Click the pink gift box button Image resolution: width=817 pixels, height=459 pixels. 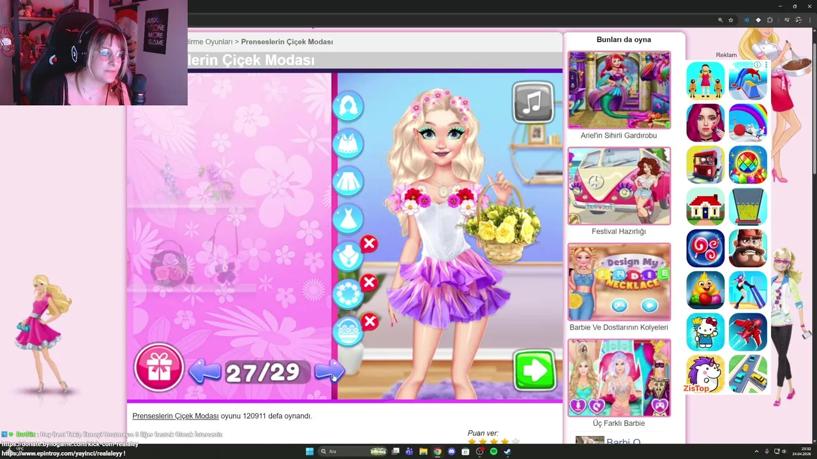click(158, 367)
